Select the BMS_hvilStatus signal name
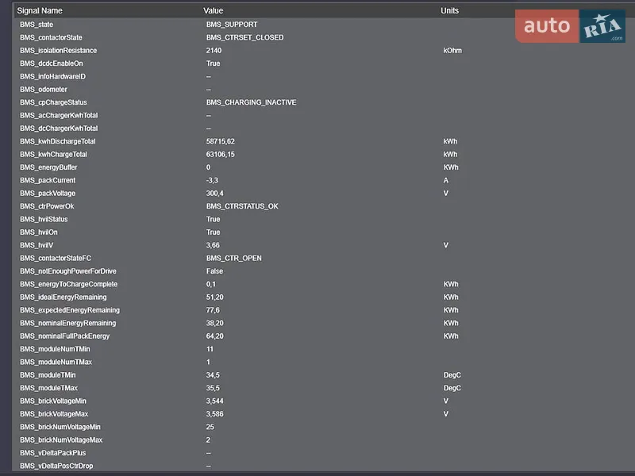 [x=44, y=219]
